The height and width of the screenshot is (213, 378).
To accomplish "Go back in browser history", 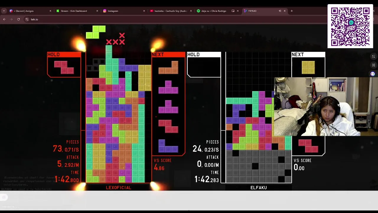I will pos(4,19).
